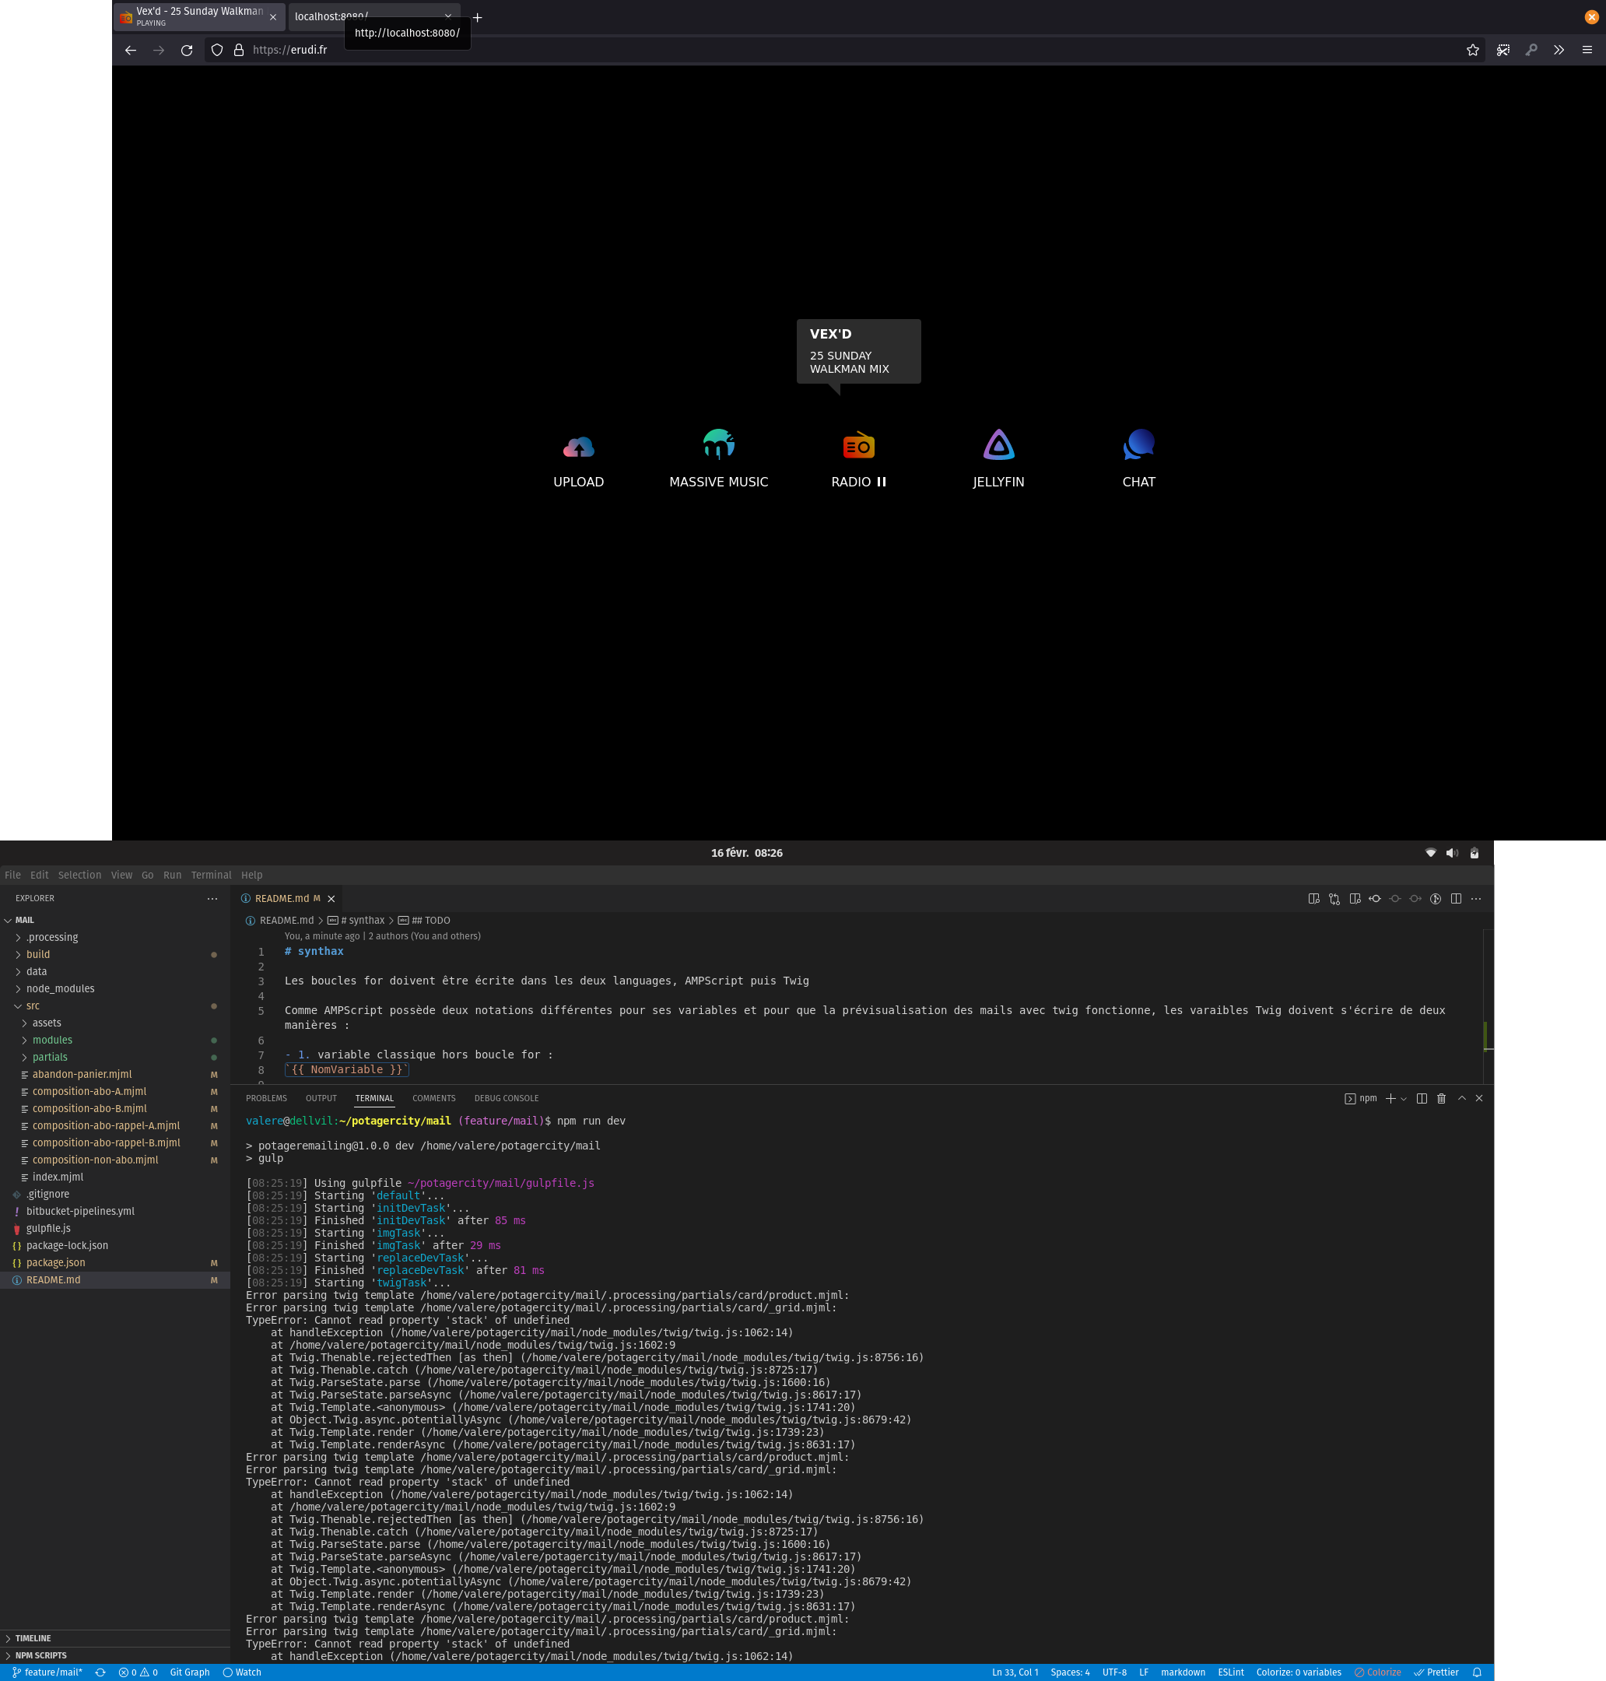Screen dimensions: 1606x1681
Task: Open the Radio app icon
Action: 857,446
